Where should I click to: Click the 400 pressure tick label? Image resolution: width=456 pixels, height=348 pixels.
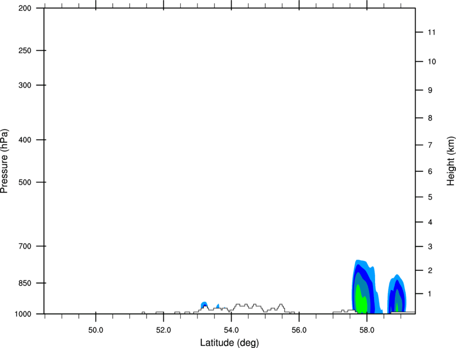point(25,140)
